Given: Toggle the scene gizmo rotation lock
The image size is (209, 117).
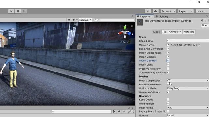Looking at the screenshot, I should [132, 26].
